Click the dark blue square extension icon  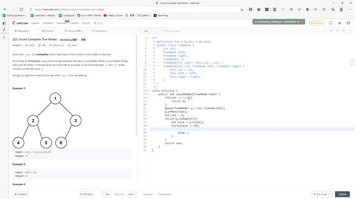pyautogui.click(x=267, y=9)
